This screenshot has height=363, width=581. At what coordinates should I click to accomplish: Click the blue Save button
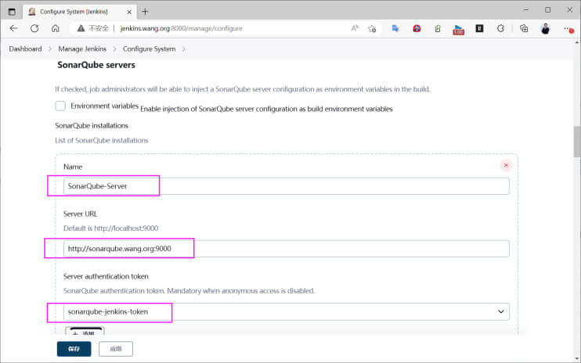coord(74,349)
